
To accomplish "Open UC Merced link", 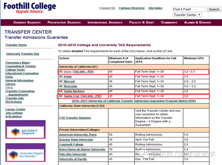I will [x=69, y=81].
